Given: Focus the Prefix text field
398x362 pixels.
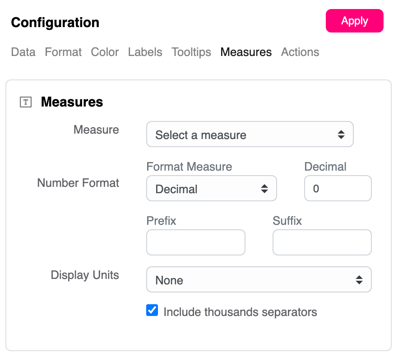Looking at the screenshot, I should click(x=195, y=243).
